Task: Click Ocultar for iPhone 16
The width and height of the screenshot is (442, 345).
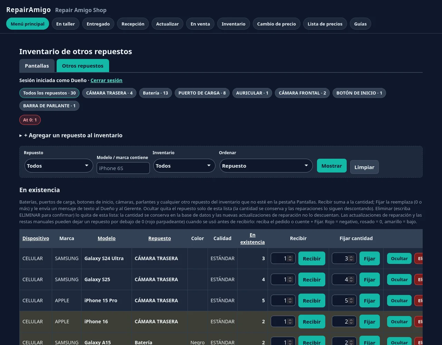Action: (399, 322)
